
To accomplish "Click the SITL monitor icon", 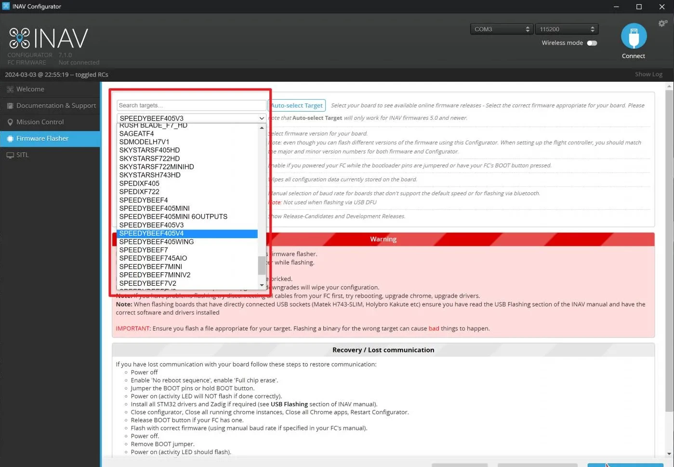I will pos(10,155).
